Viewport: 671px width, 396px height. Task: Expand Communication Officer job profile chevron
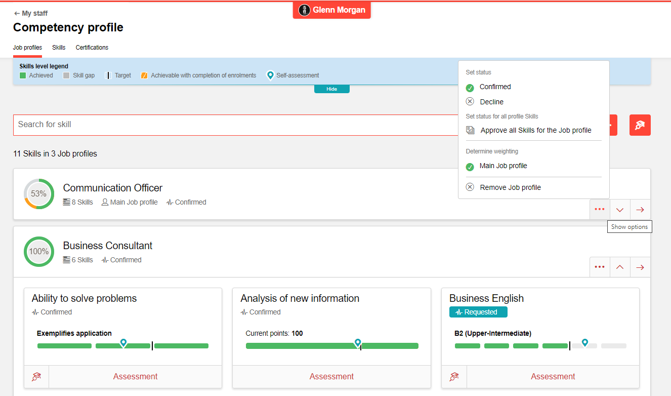coord(620,210)
